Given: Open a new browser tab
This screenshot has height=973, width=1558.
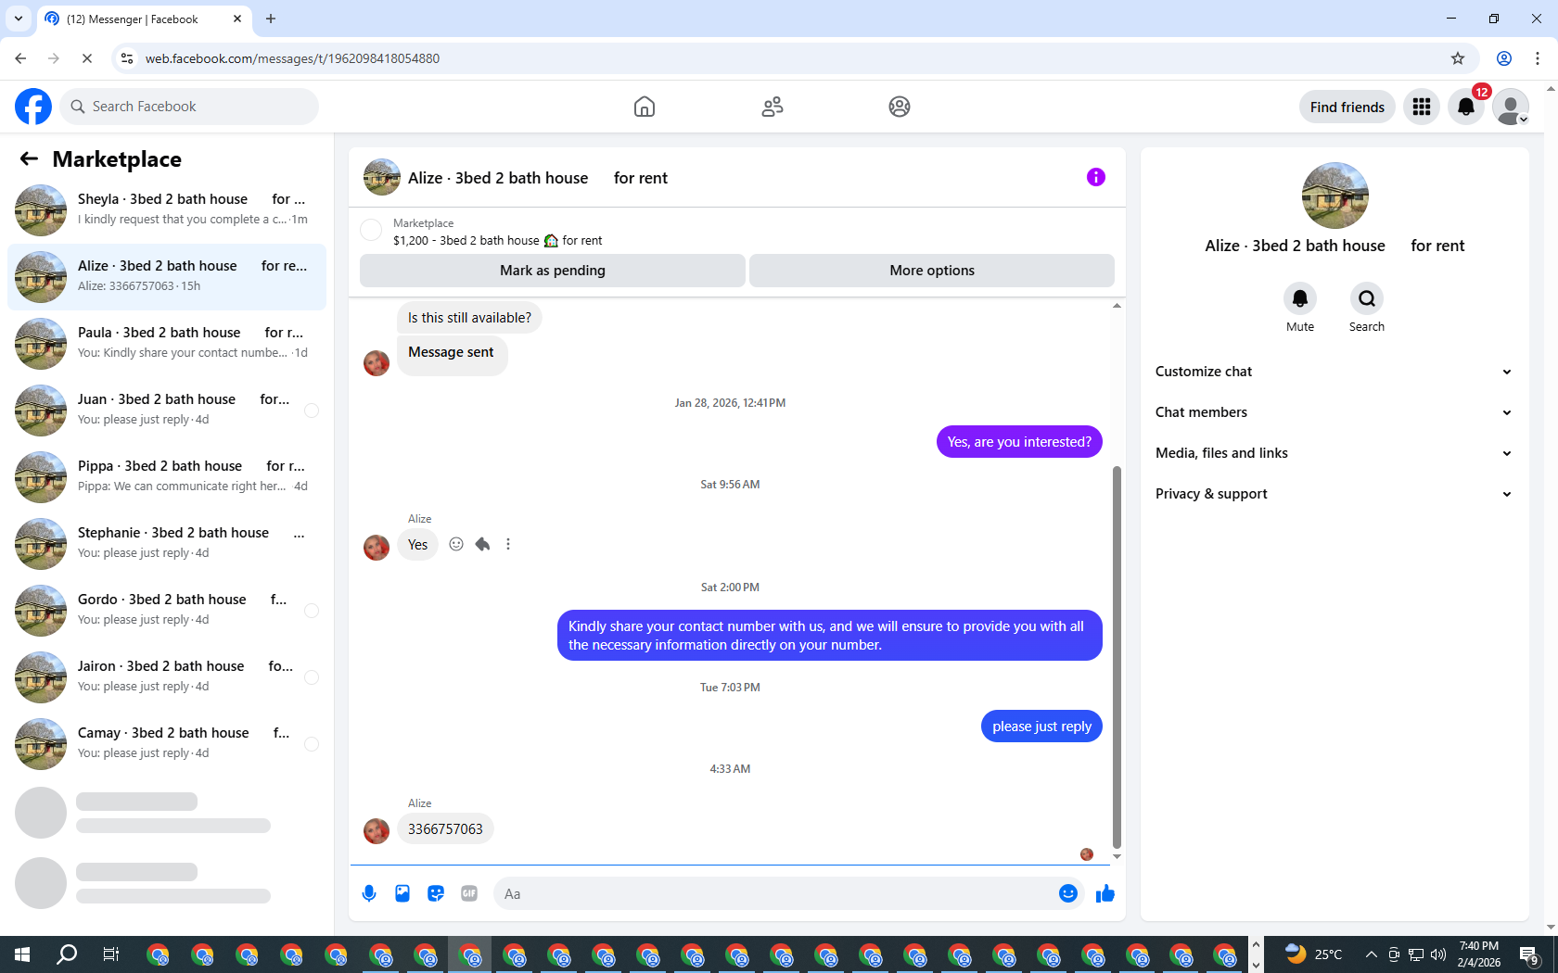Looking at the screenshot, I should click(271, 19).
